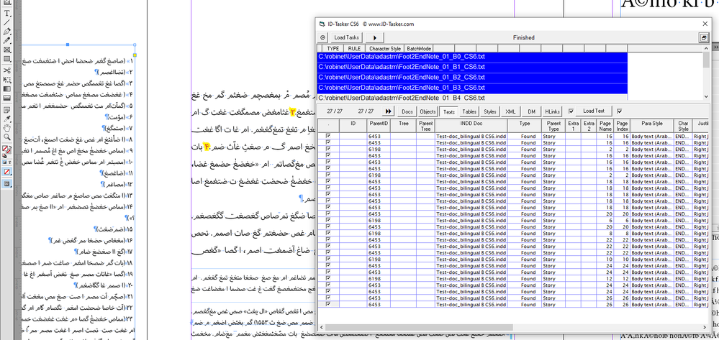Switch to the Styles tab
This screenshot has height=340, width=719.
[490, 111]
